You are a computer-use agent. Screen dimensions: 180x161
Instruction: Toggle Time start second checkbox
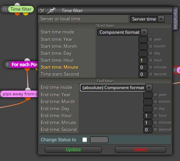tap(151, 74)
